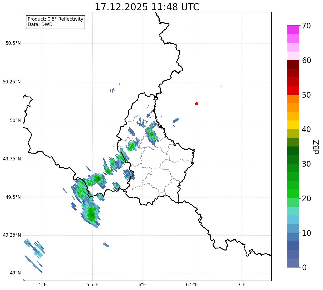323x290 pixels.
Task: Click the colorbar tick label '40'
Action: tap(306, 129)
